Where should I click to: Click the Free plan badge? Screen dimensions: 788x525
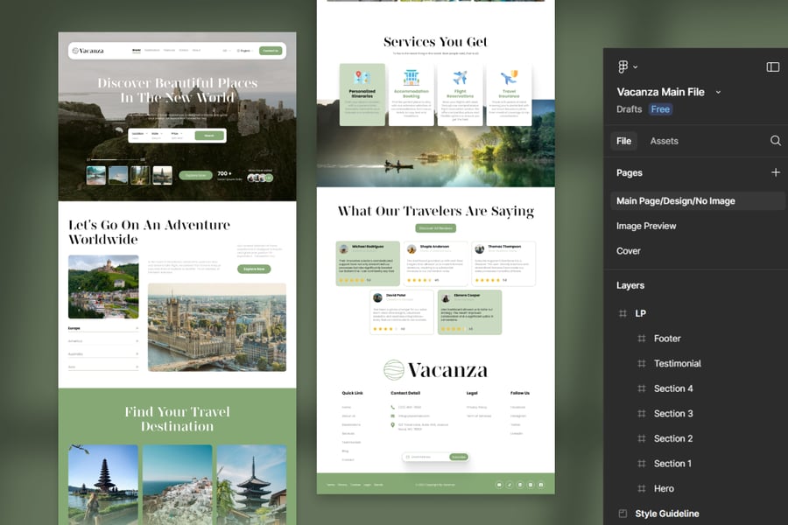click(x=660, y=109)
